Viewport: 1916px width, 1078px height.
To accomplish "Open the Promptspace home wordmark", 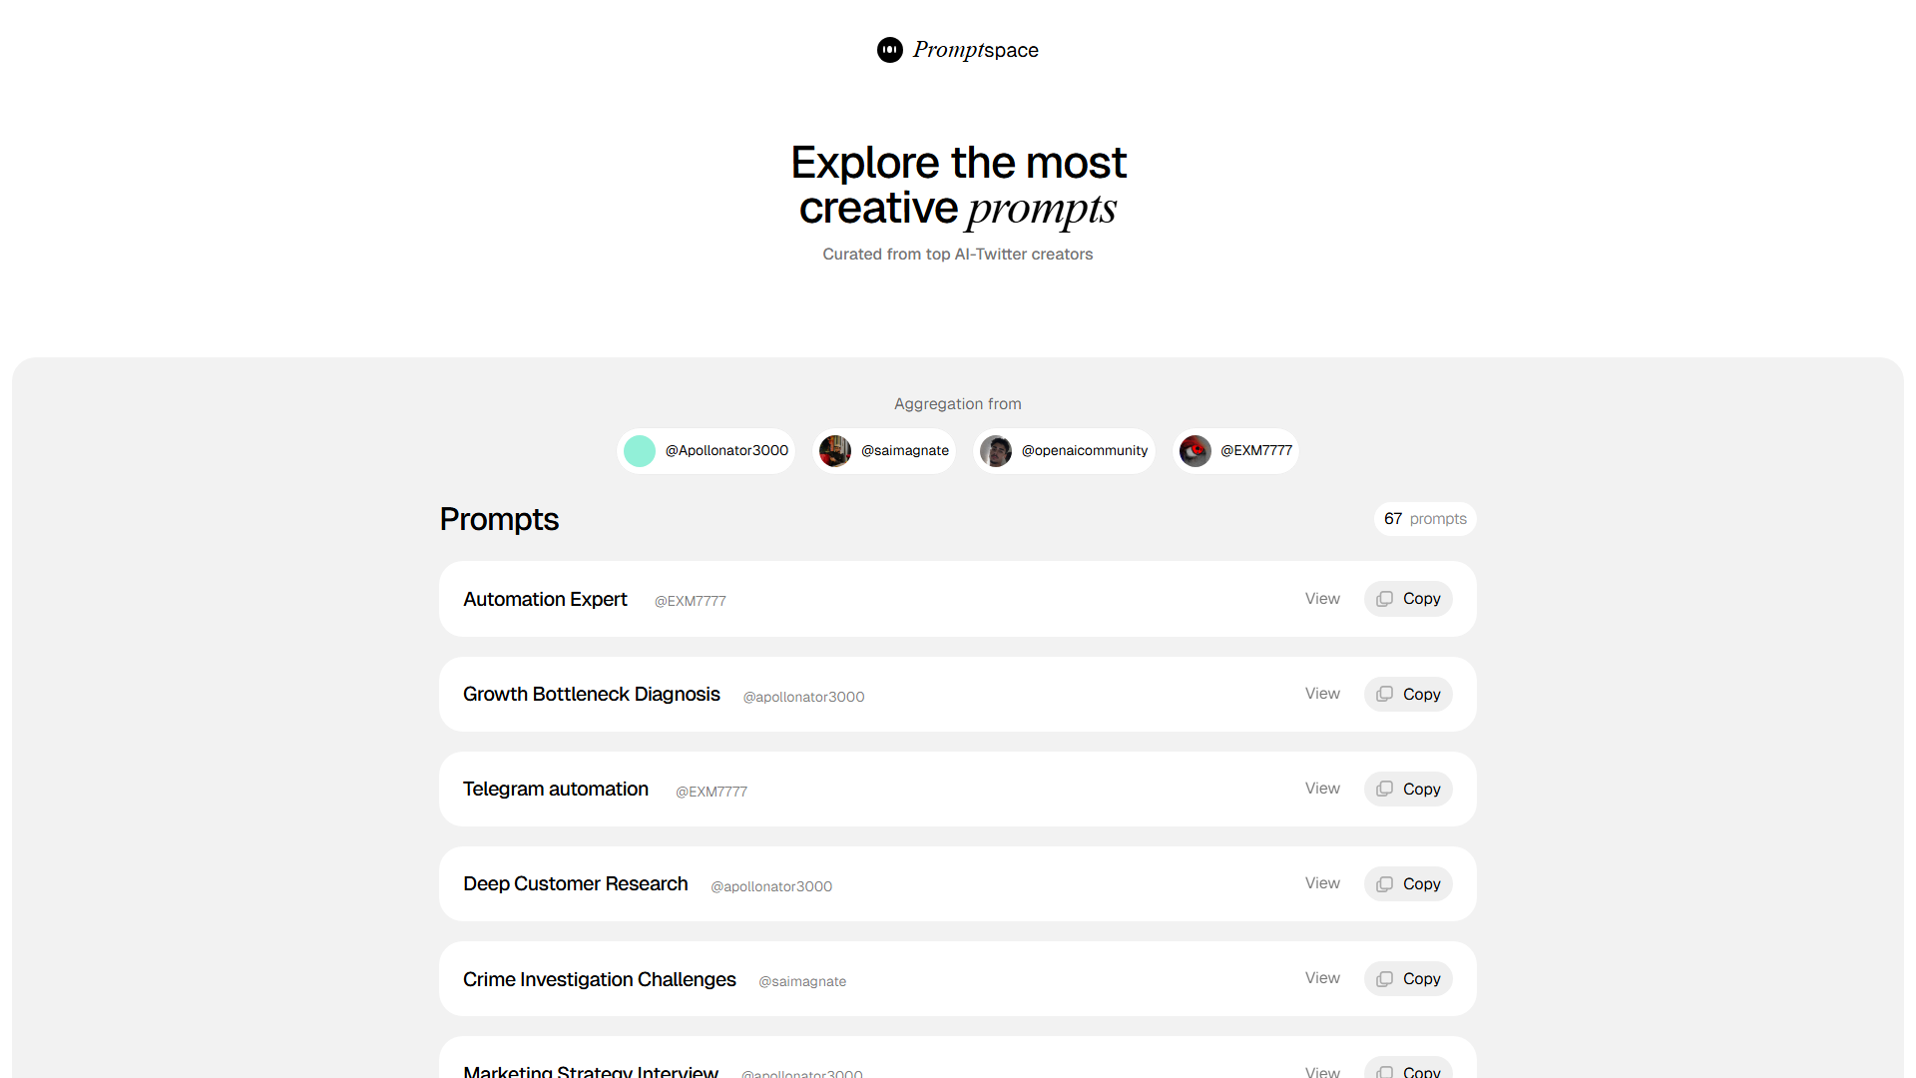I will (975, 50).
